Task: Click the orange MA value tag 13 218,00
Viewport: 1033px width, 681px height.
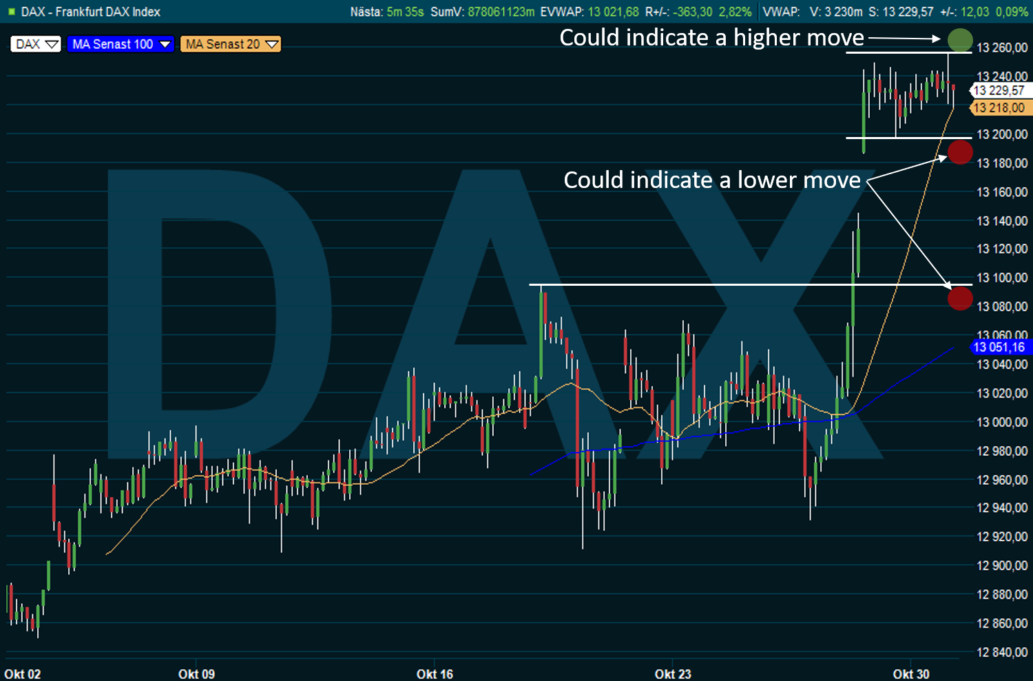Action: 999,107
